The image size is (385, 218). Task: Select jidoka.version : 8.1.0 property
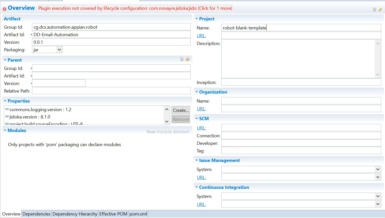click(30, 117)
